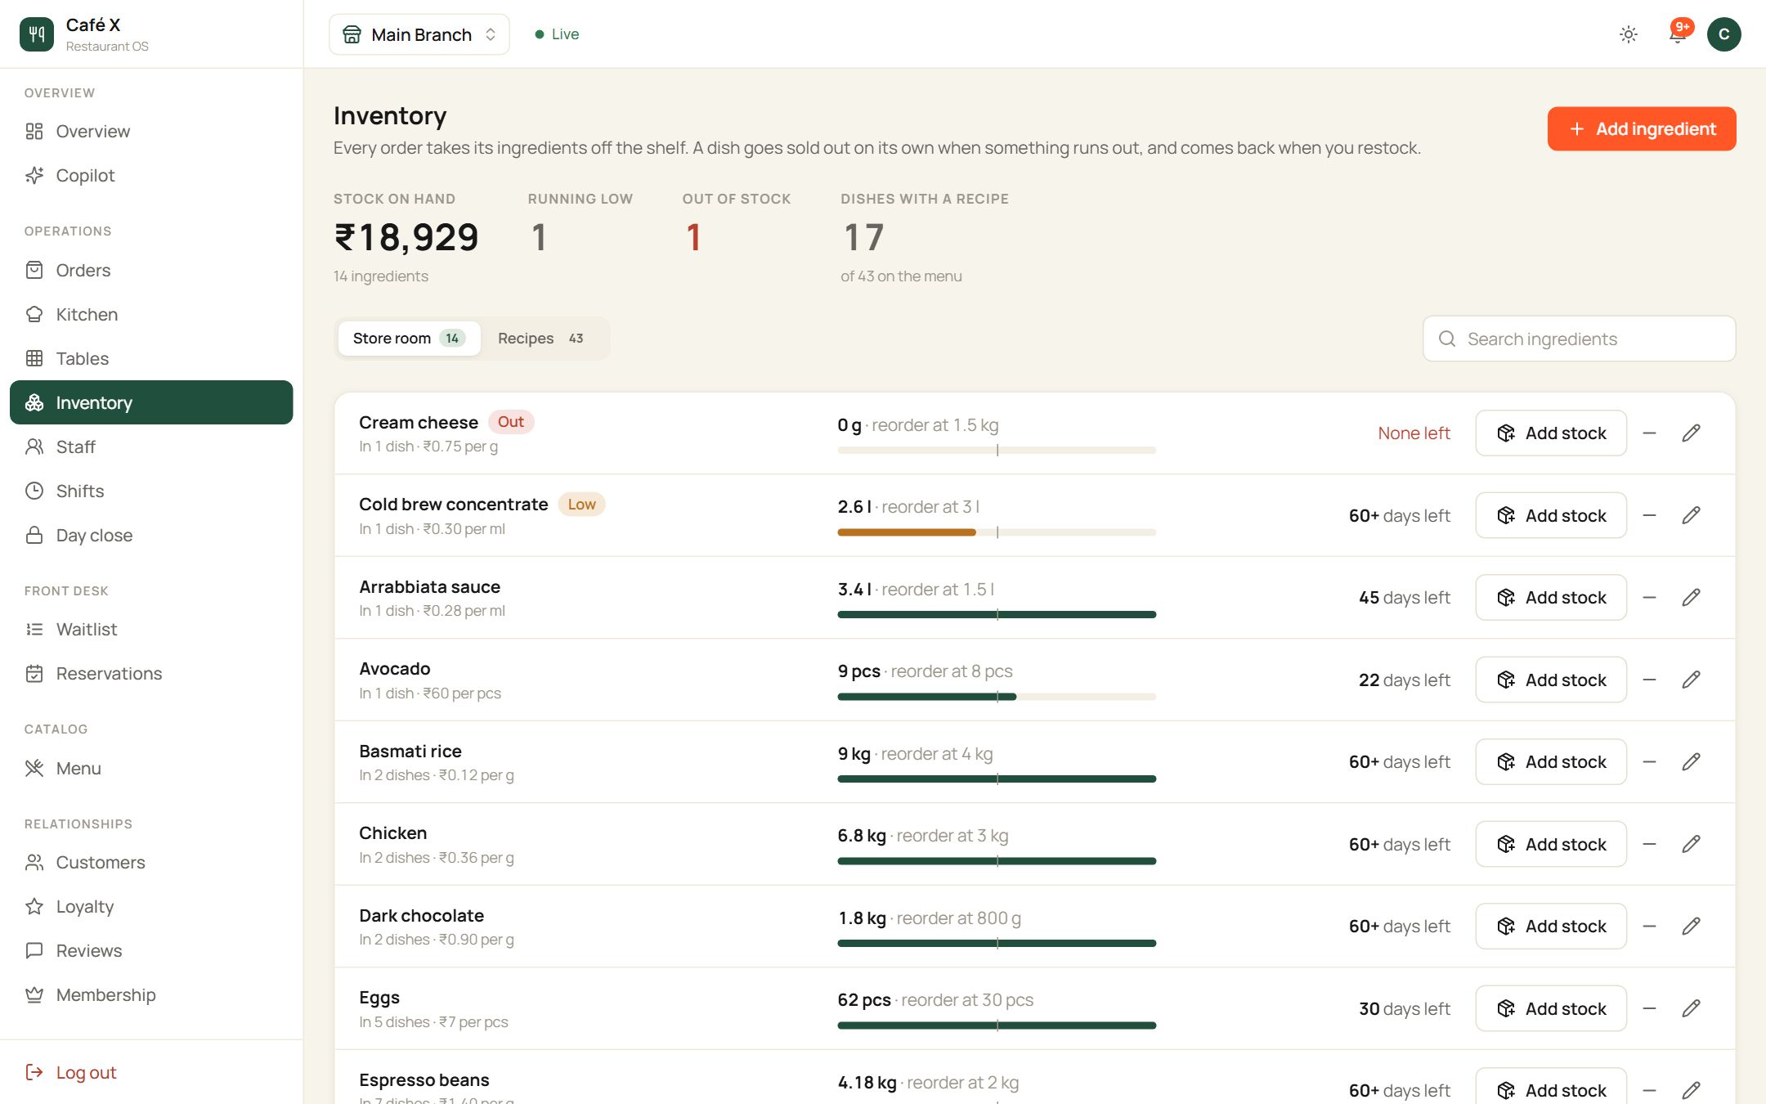Viewport: 1766px width, 1104px height.
Task: Add stock for Eggs
Action: (x=1551, y=1008)
